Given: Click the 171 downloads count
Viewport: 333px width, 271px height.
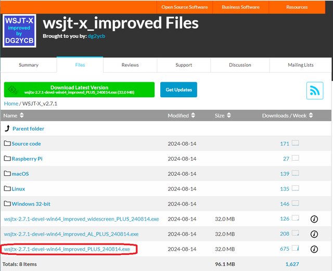Looking at the screenshot, I should 285,144.
